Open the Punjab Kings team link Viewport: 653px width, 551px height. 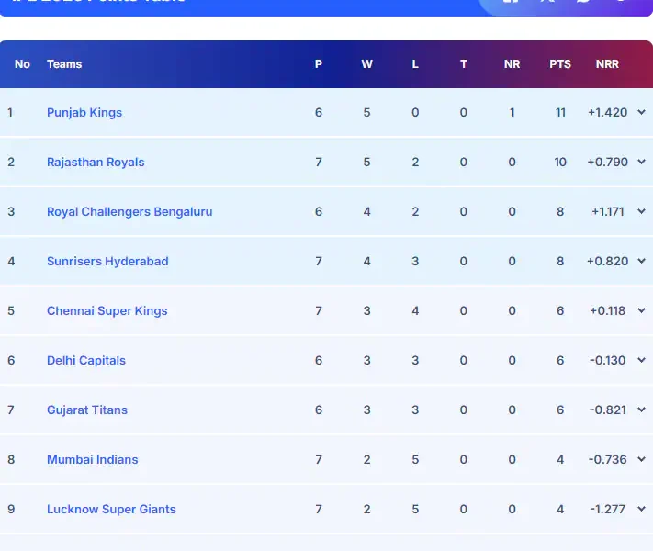tap(84, 112)
